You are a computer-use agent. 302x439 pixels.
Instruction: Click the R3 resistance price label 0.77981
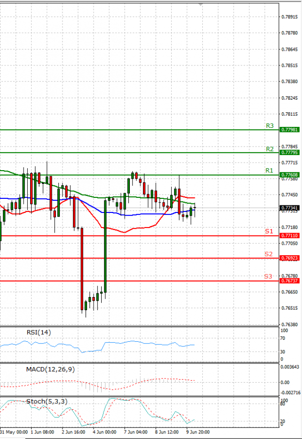click(x=290, y=129)
